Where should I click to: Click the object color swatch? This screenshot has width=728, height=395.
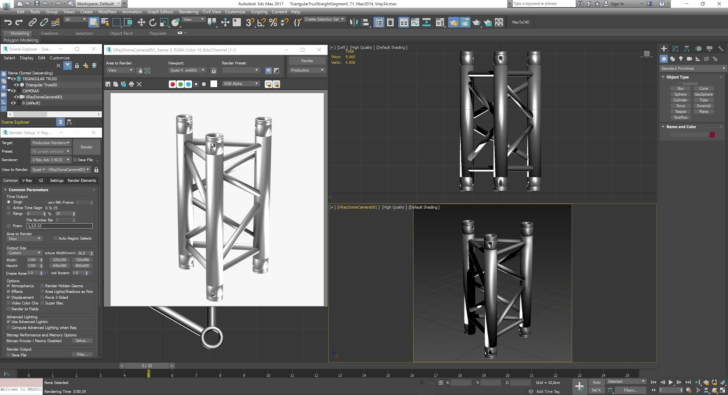tap(712, 135)
